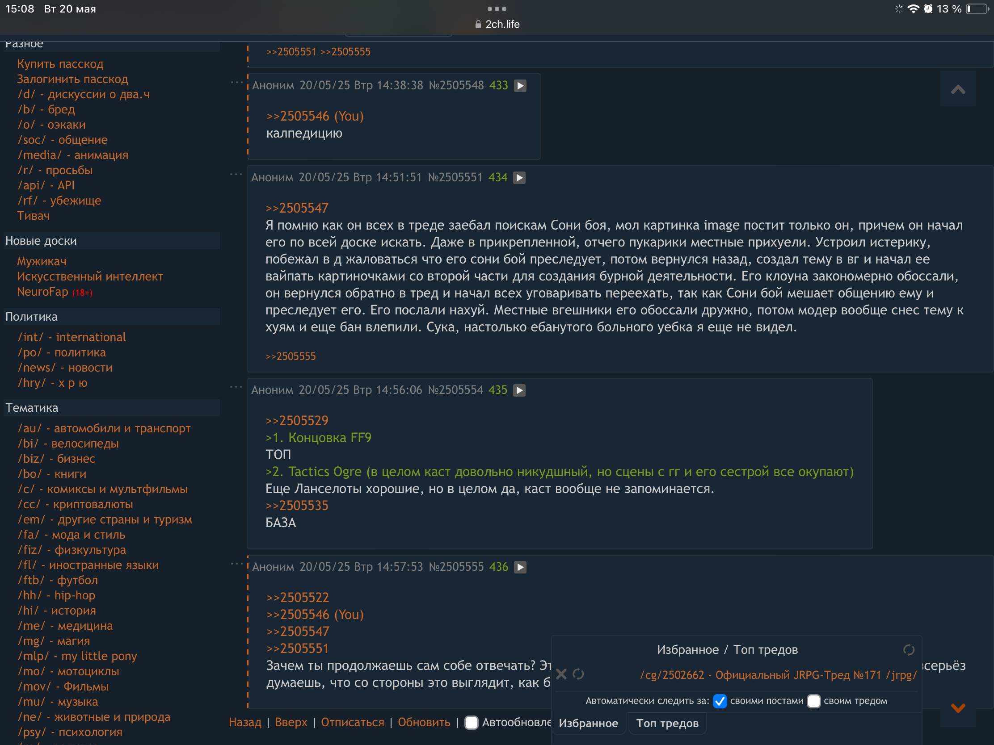
Task: Toggle the 'своими постами' auto-follow checkbox
Action: 720,701
